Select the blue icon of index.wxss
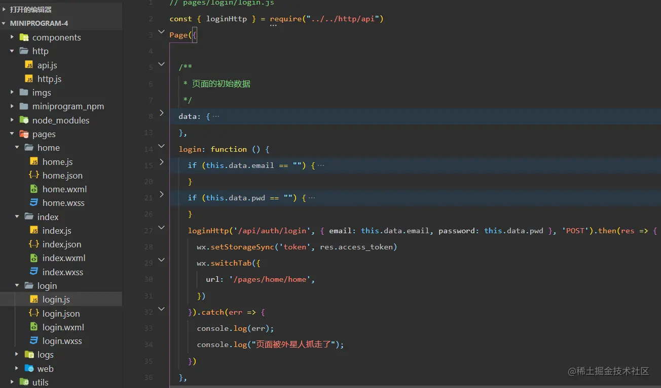This screenshot has height=388, width=661. (x=34, y=272)
